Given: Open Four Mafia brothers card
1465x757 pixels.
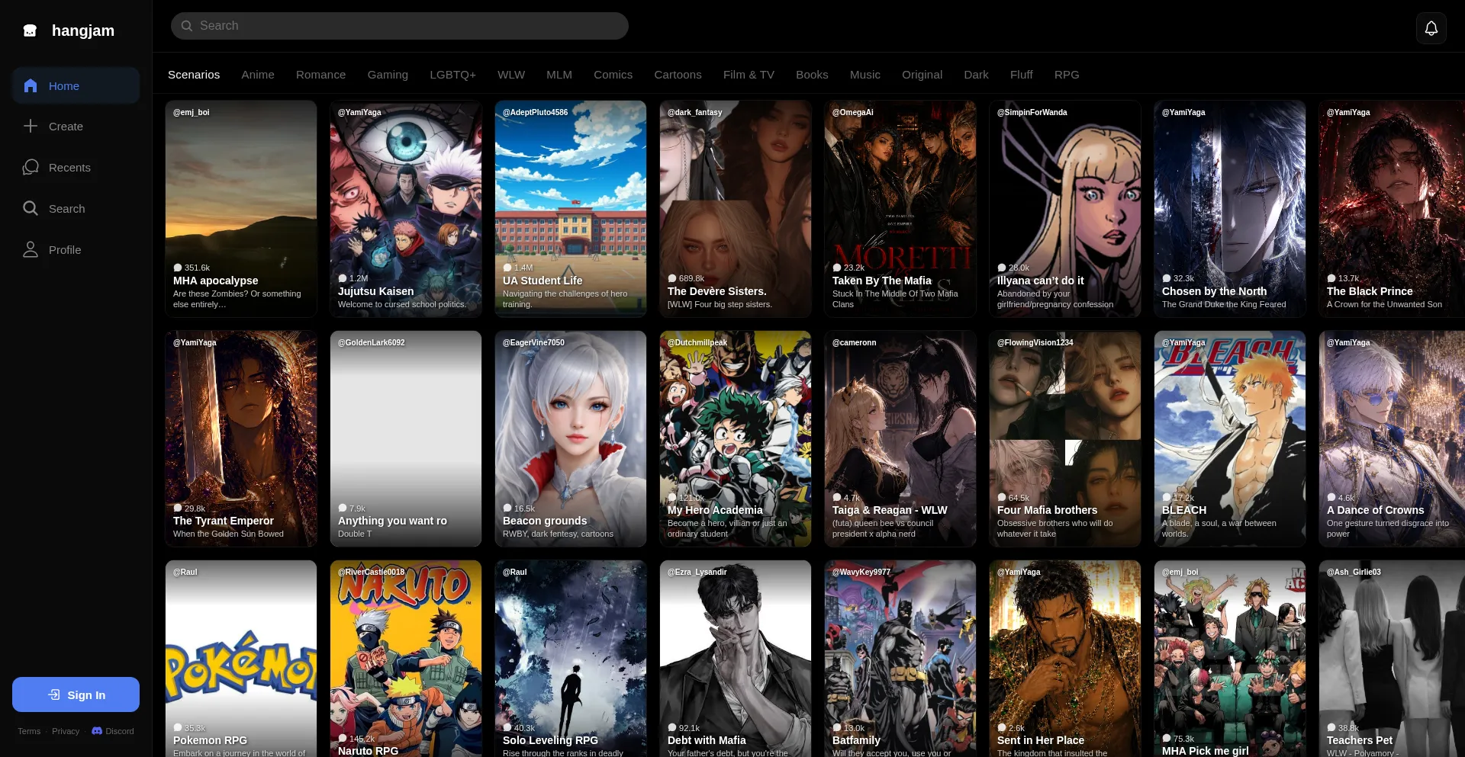Looking at the screenshot, I should click(x=1065, y=438).
